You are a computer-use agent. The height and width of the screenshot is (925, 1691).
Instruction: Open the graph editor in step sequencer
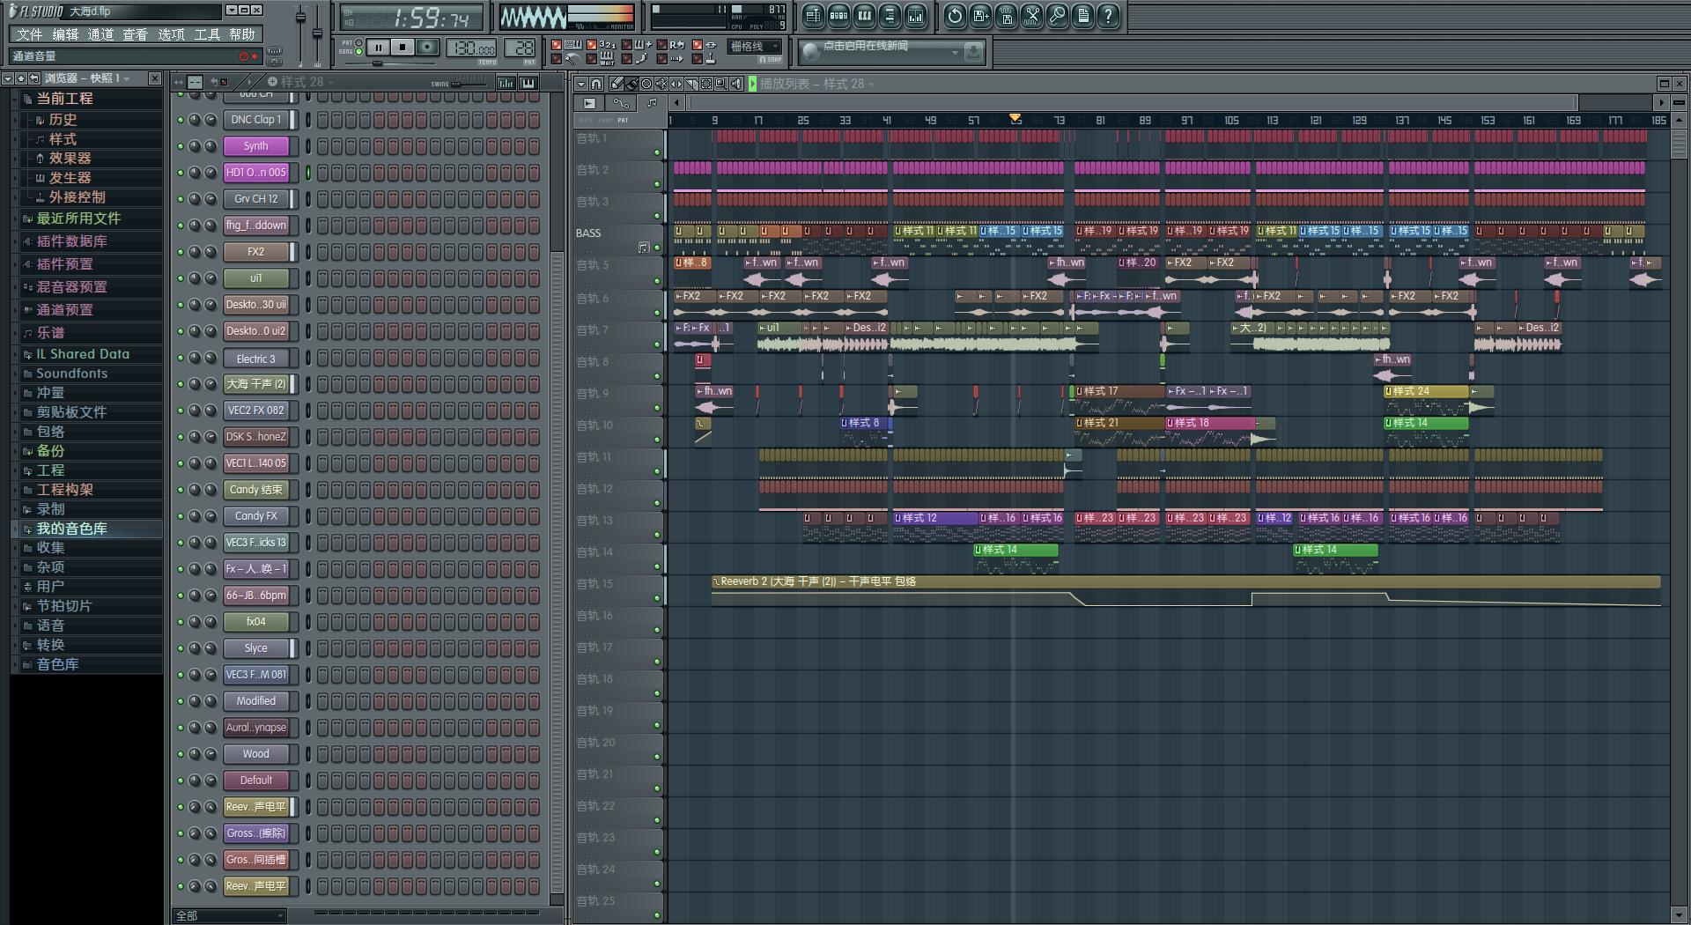pyautogui.click(x=506, y=83)
